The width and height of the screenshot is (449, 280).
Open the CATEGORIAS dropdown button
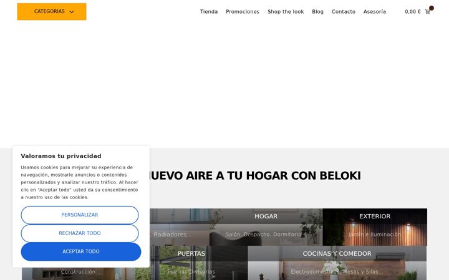click(52, 12)
